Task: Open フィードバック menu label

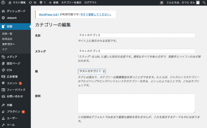Action: pyautogui.click(x=16, y=90)
